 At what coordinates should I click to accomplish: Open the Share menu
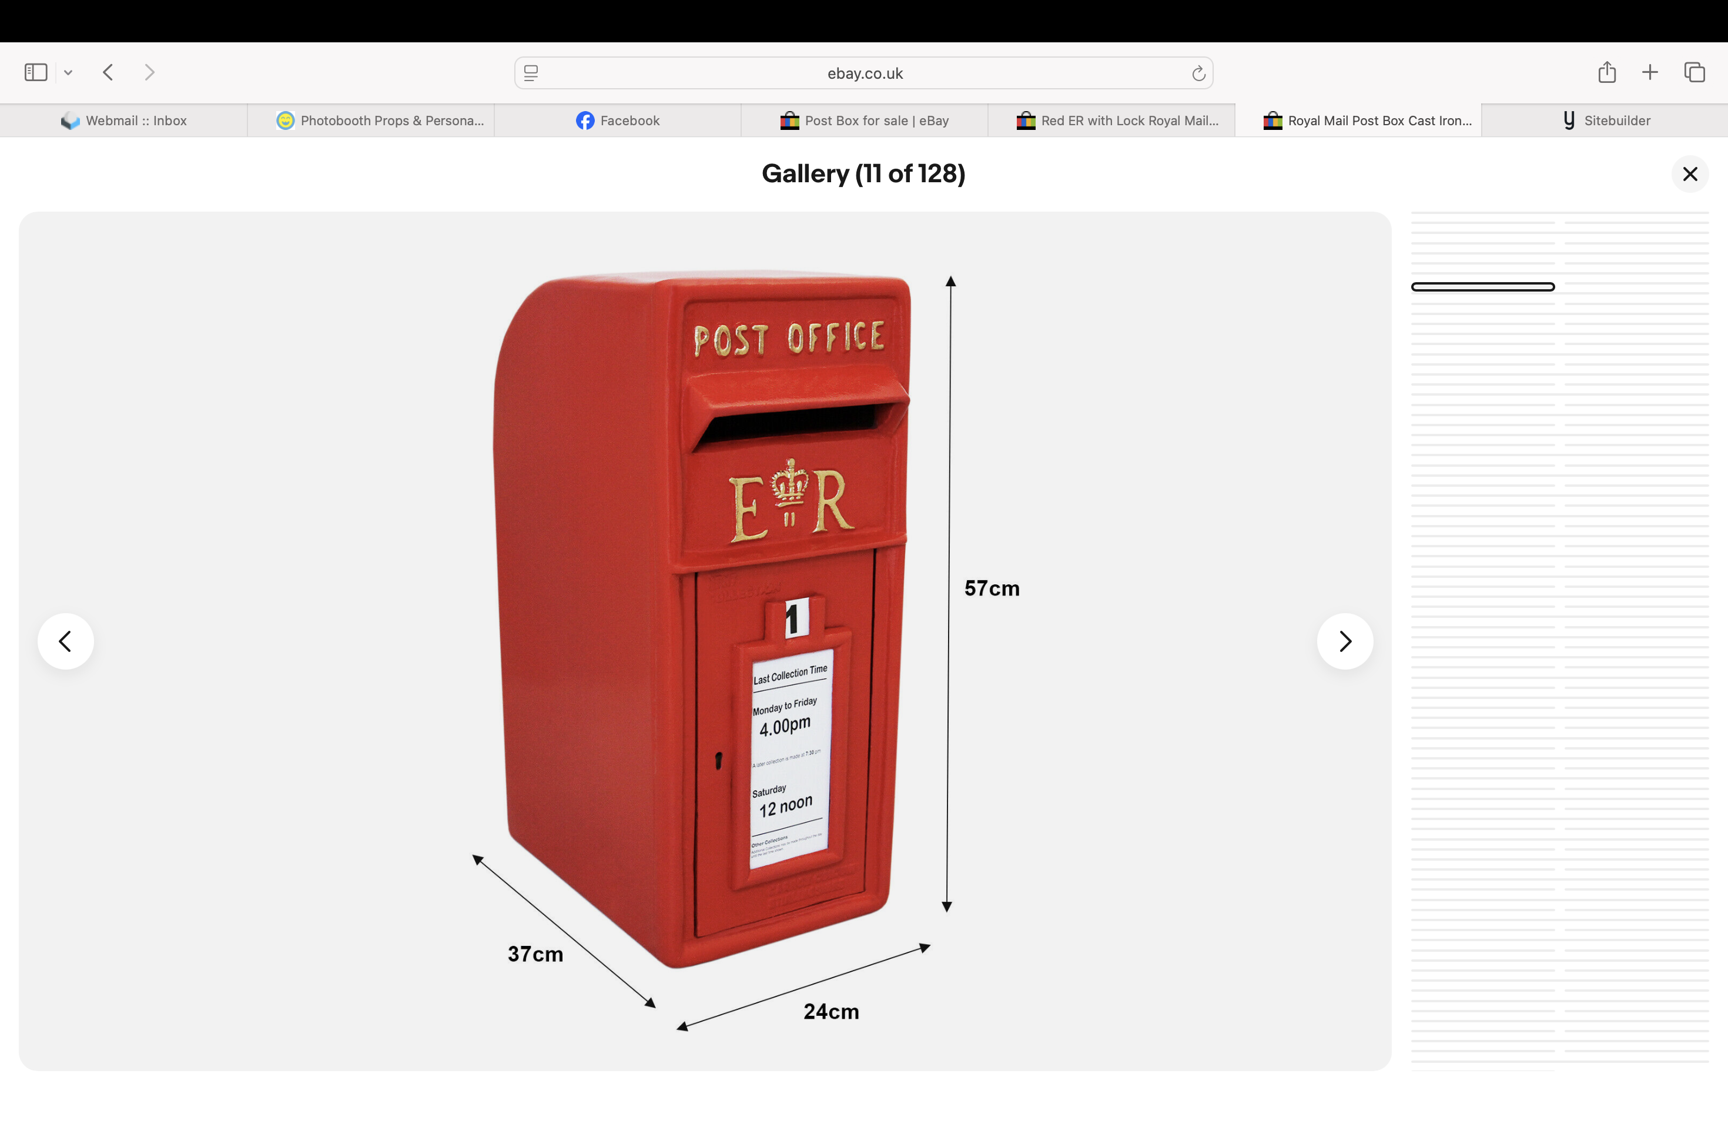point(1606,73)
